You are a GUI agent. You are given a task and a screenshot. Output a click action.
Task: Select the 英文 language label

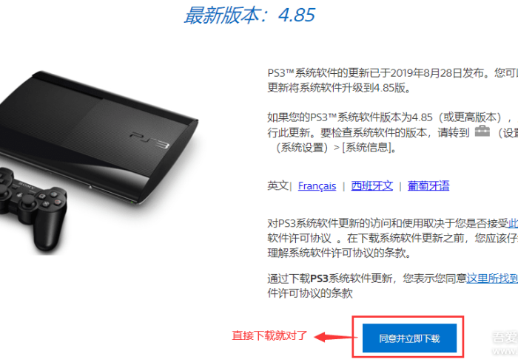[277, 185]
